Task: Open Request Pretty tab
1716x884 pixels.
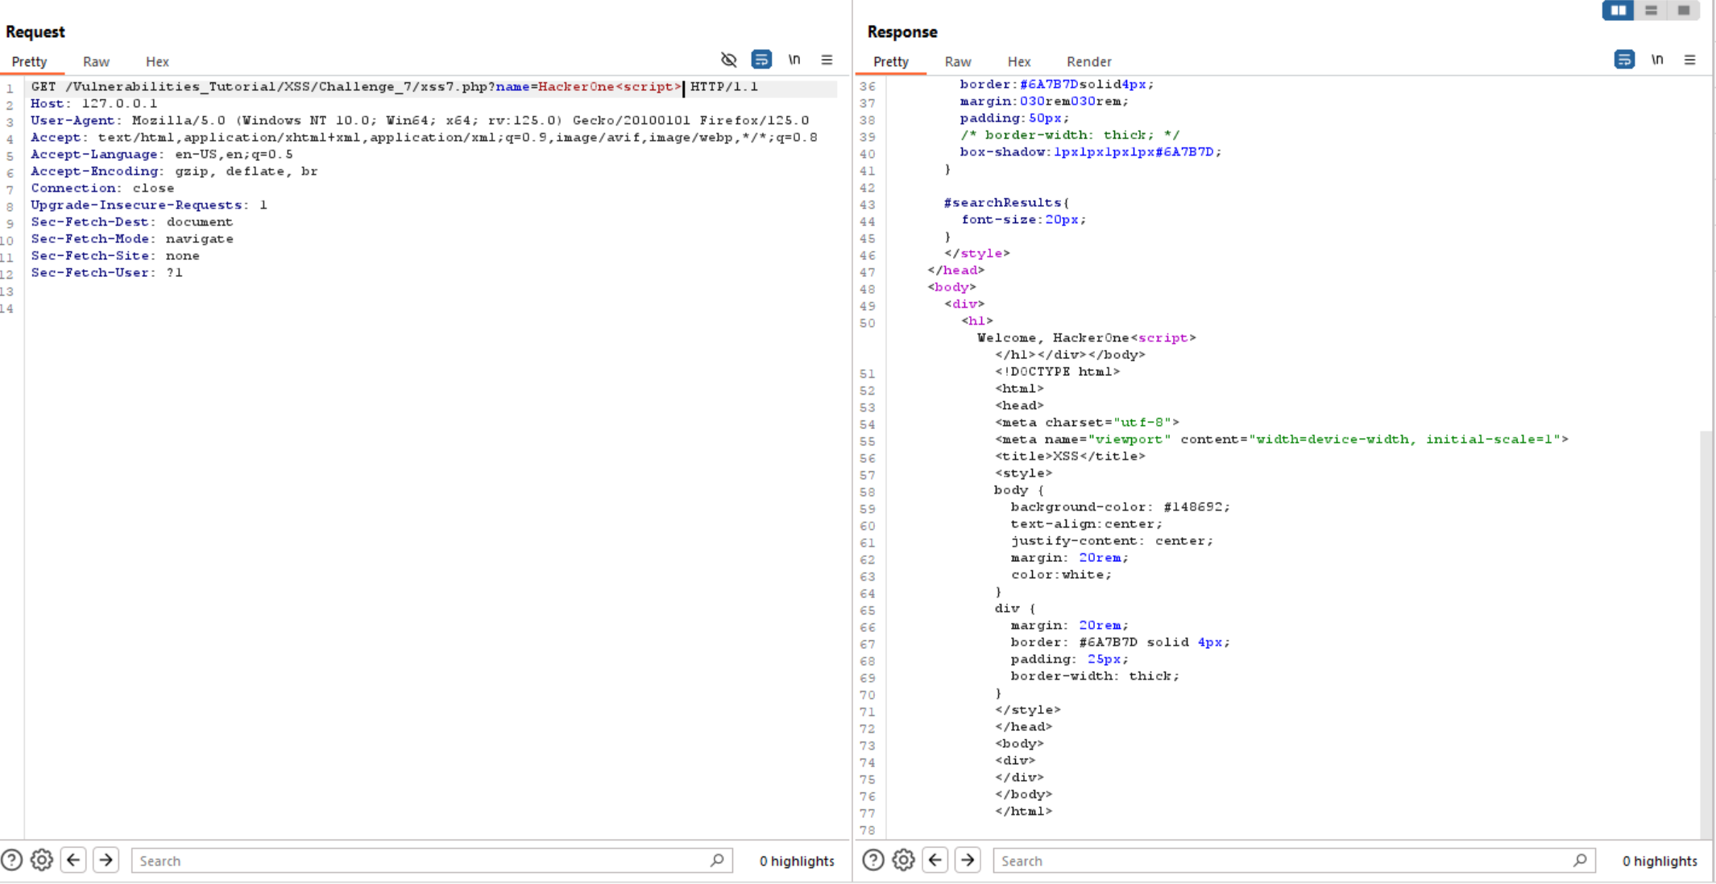Action: pos(29,61)
